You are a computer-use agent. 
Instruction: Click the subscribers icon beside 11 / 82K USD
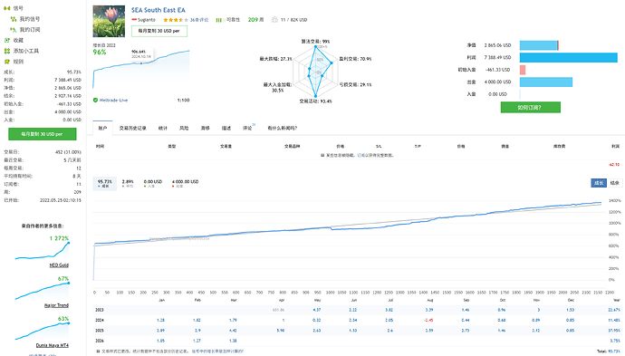274,20
